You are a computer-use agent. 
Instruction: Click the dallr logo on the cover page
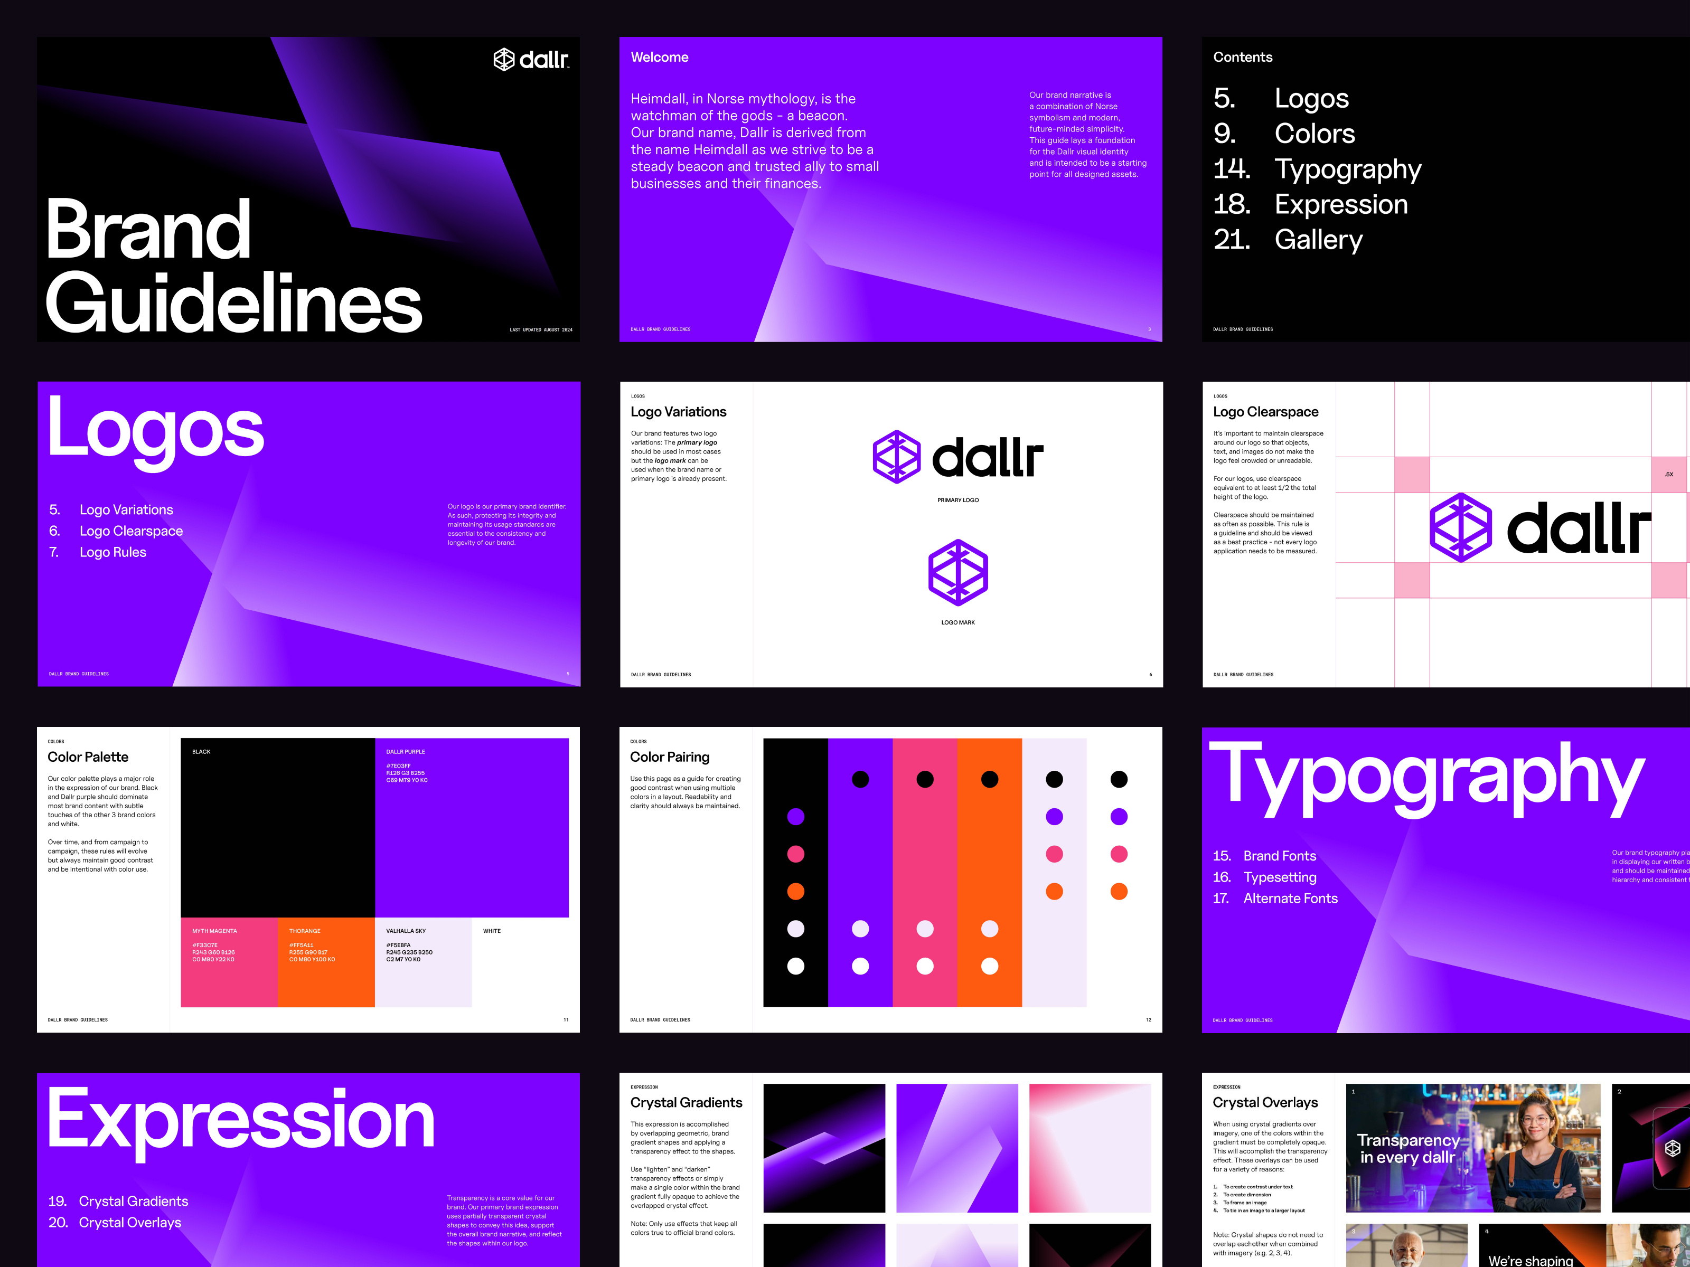pyautogui.click(x=532, y=58)
